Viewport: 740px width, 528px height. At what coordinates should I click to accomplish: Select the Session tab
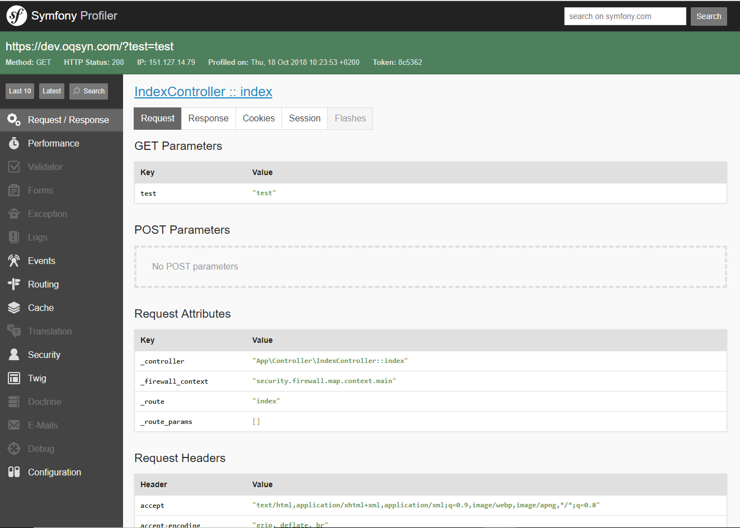(x=304, y=119)
